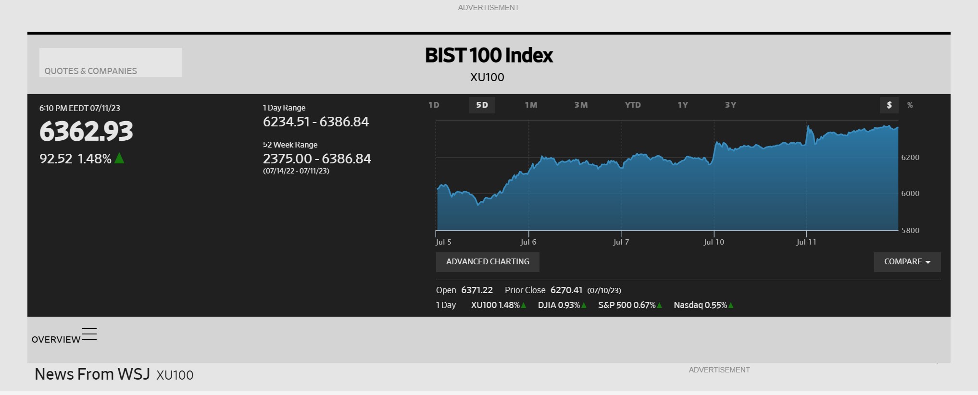Image resolution: width=978 pixels, height=395 pixels.
Task: Click the 6200 label on the price axis
Action: coord(910,157)
